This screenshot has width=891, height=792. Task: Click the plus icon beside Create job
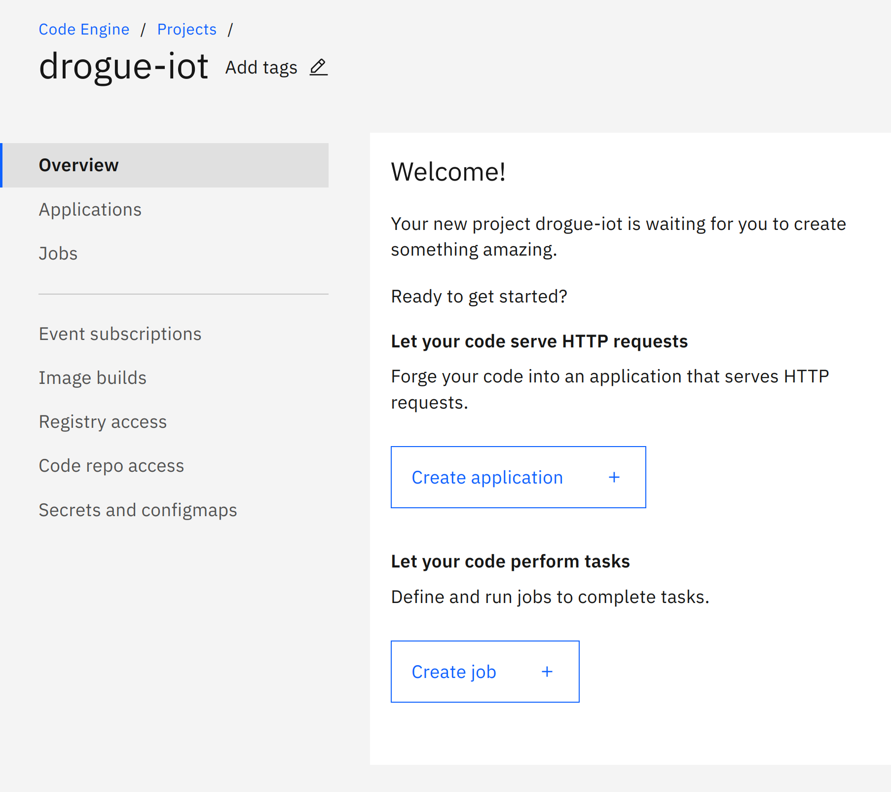click(x=547, y=672)
